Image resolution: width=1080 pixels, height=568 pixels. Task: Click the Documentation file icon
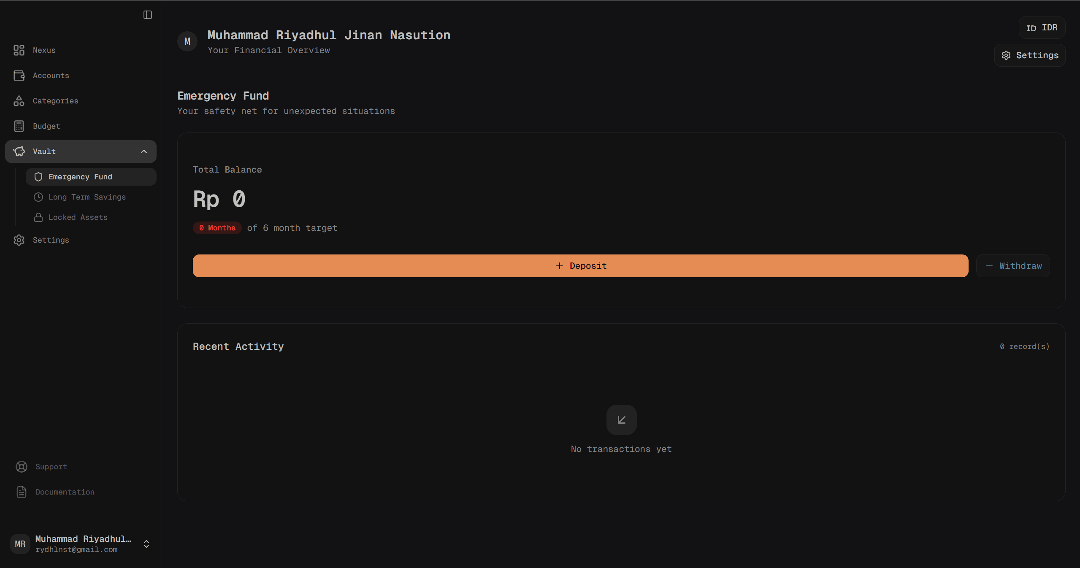[22, 492]
